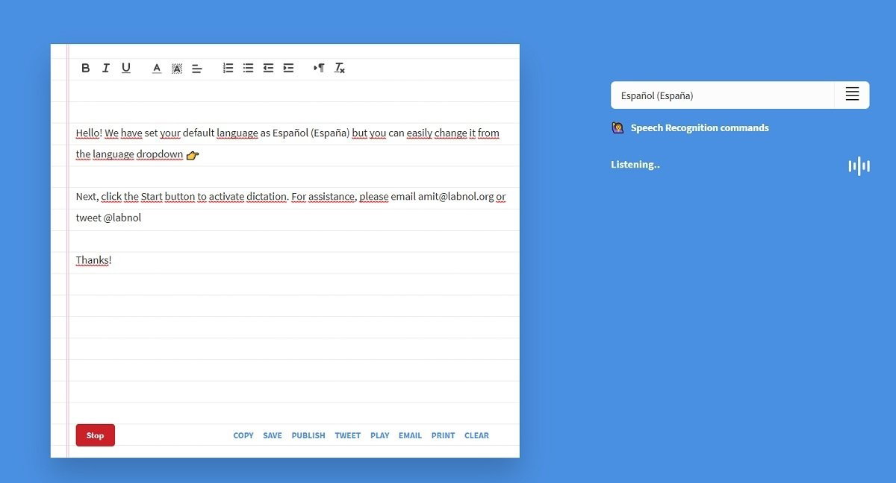Tweet the dictated text
Viewport: 896px width, 483px height.
[x=347, y=435]
